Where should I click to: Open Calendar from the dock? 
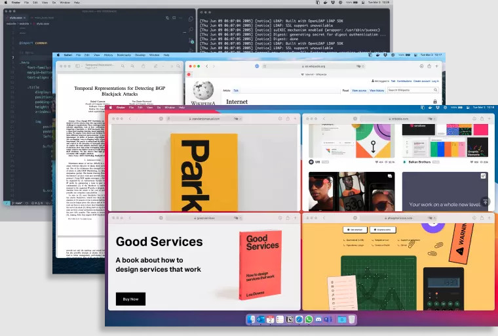tap(270, 320)
